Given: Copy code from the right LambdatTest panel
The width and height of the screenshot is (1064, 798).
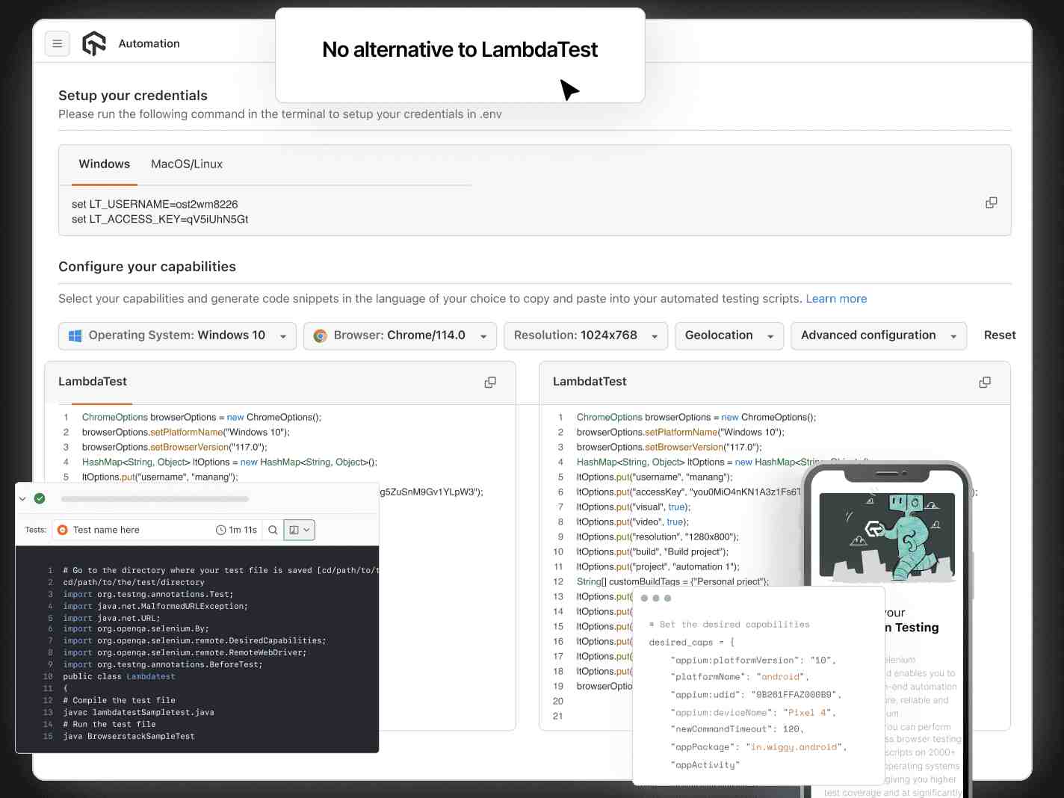Looking at the screenshot, I should 985,383.
